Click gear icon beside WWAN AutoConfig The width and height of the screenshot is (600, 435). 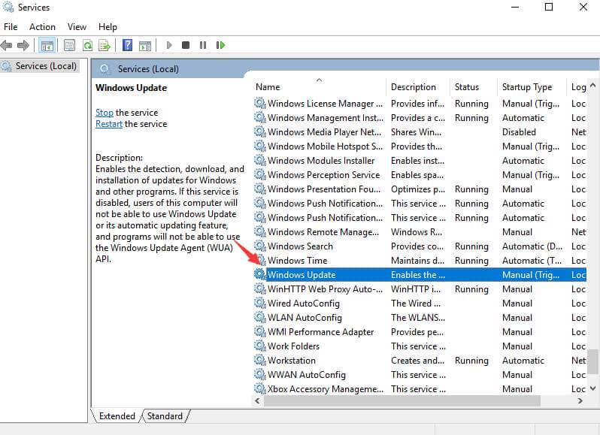click(x=260, y=374)
